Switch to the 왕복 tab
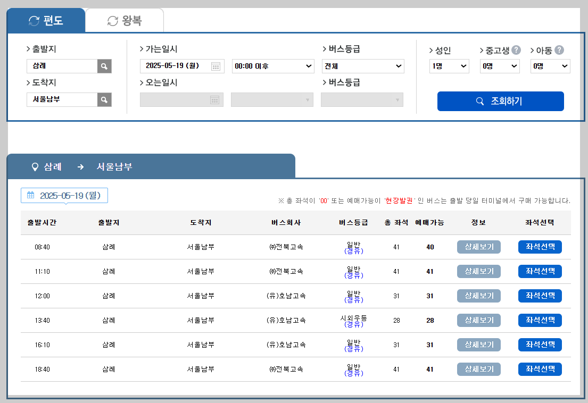The width and height of the screenshot is (588, 403). [125, 19]
